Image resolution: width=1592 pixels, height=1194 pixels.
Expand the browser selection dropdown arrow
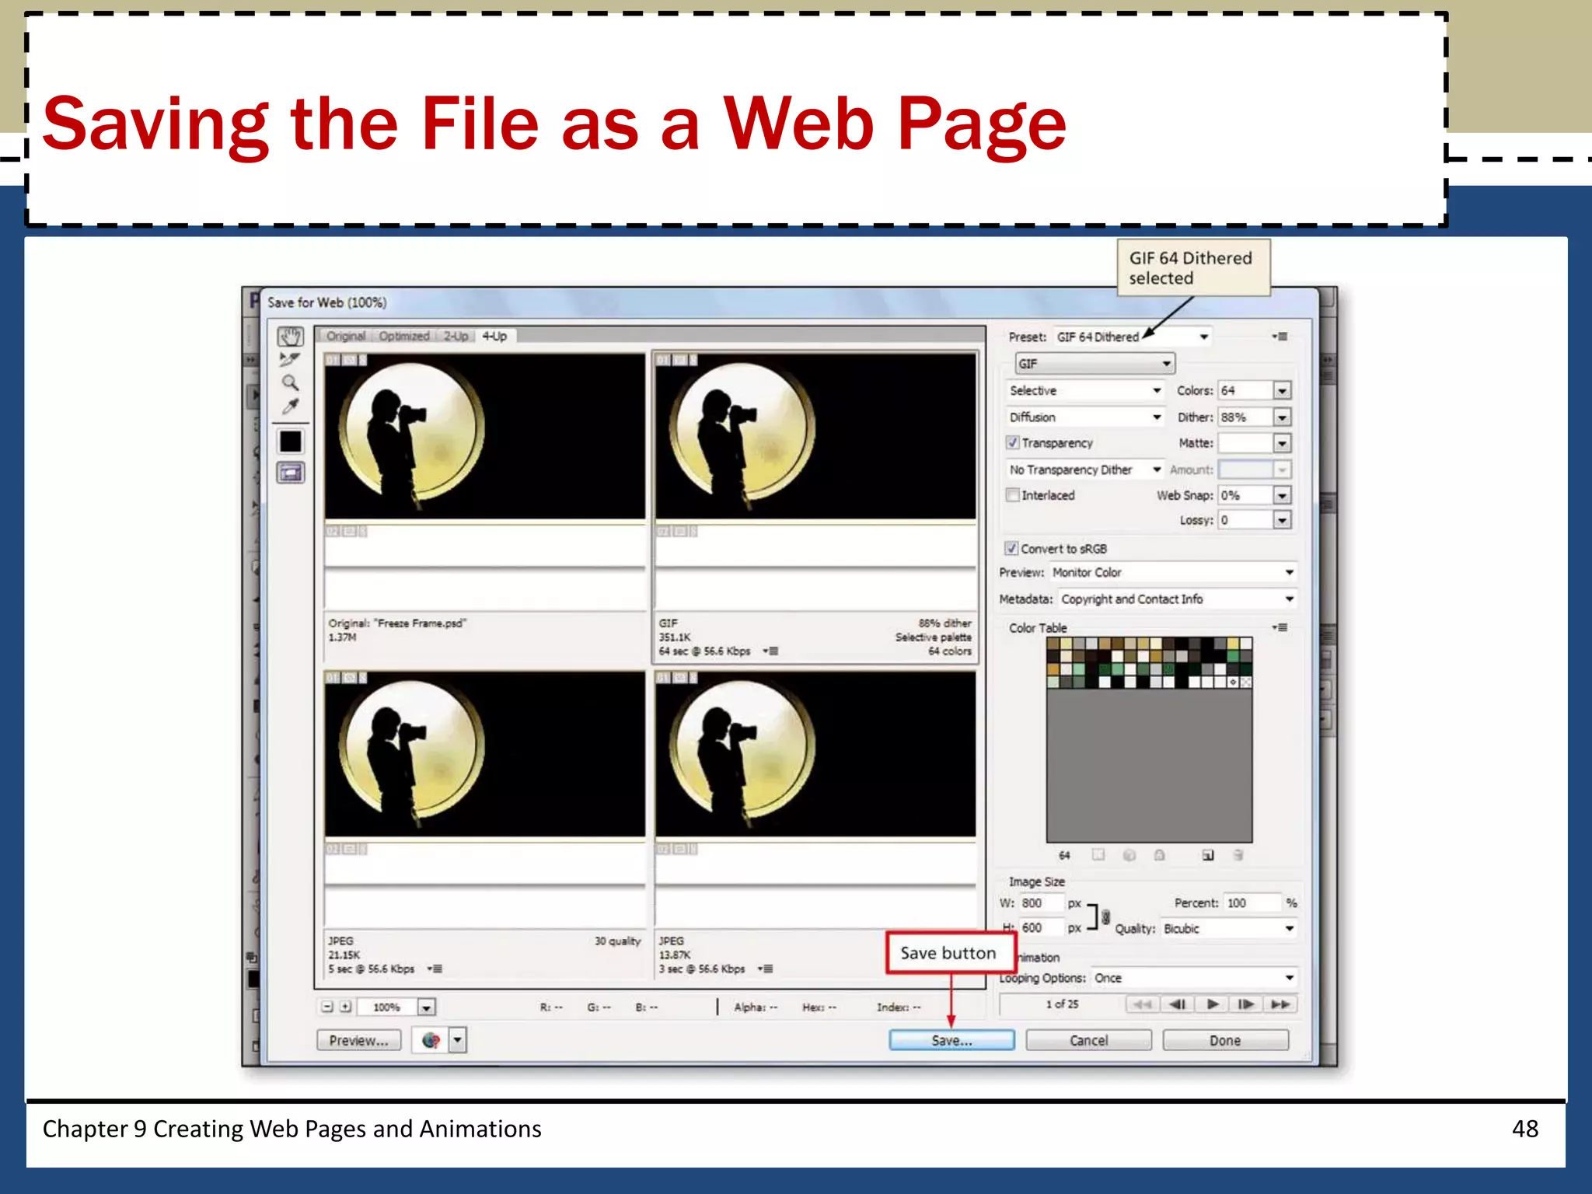(x=458, y=1040)
